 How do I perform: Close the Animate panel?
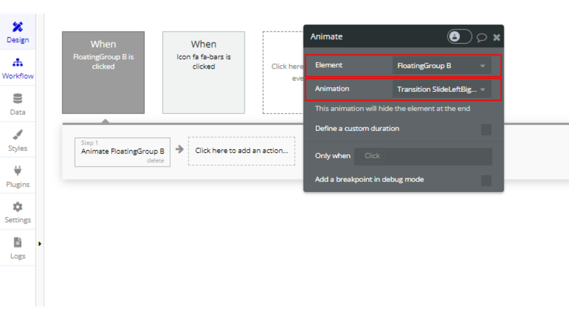pos(497,37)
